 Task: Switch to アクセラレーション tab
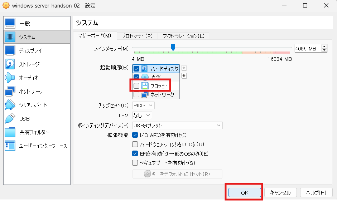click(x=183, y=36)
